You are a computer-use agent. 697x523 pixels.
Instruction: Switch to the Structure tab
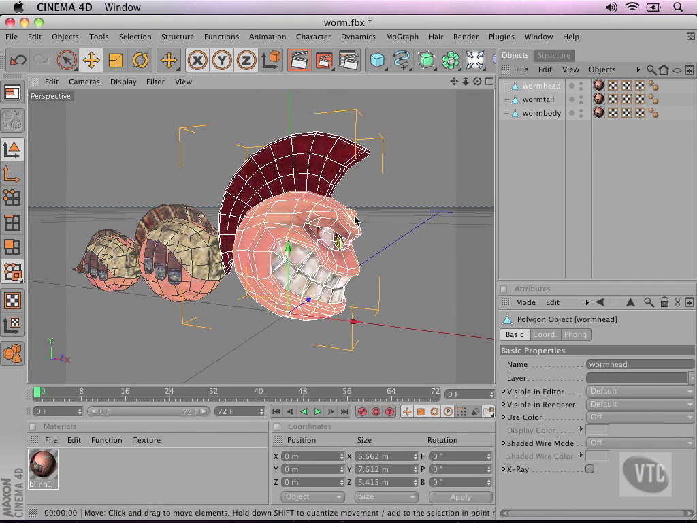point(553,55)
